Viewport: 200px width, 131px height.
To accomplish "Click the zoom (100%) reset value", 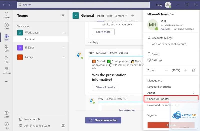I will tap(176, 70).
